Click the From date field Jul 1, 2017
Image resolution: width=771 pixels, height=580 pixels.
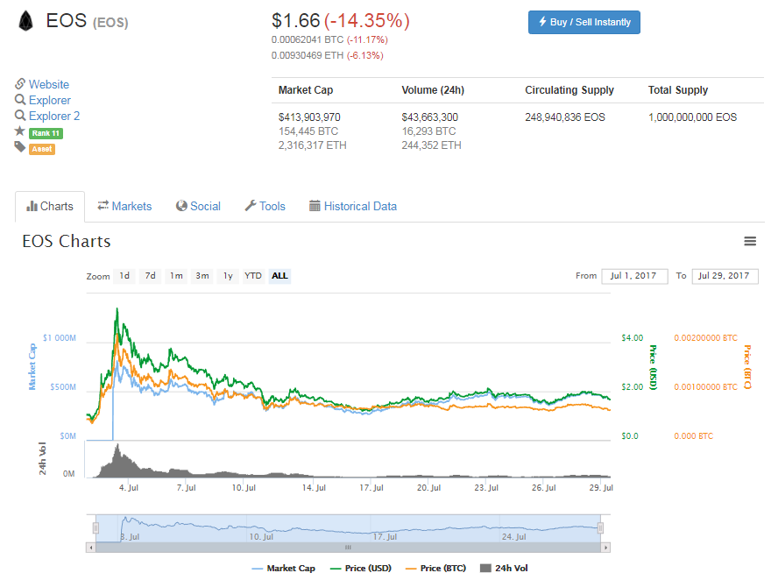[634, 276]
